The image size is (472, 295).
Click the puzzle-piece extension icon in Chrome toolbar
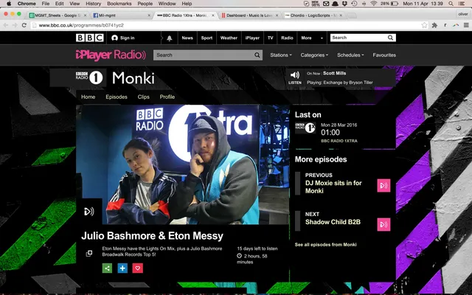click(434, 25)
